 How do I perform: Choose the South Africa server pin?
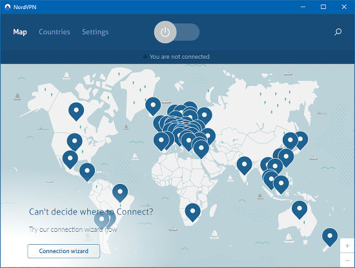[193, 212]
